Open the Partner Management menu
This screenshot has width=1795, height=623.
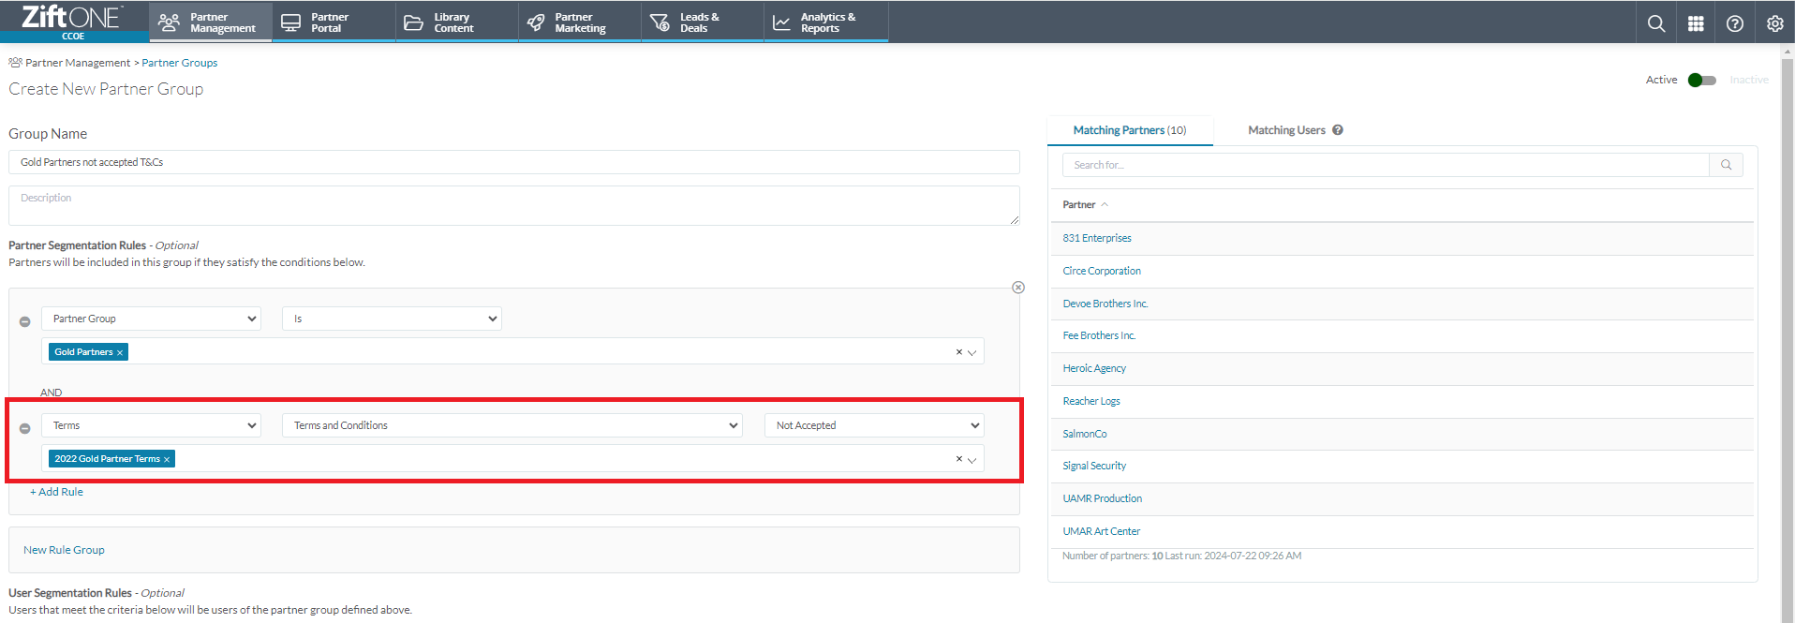[211, 22]
